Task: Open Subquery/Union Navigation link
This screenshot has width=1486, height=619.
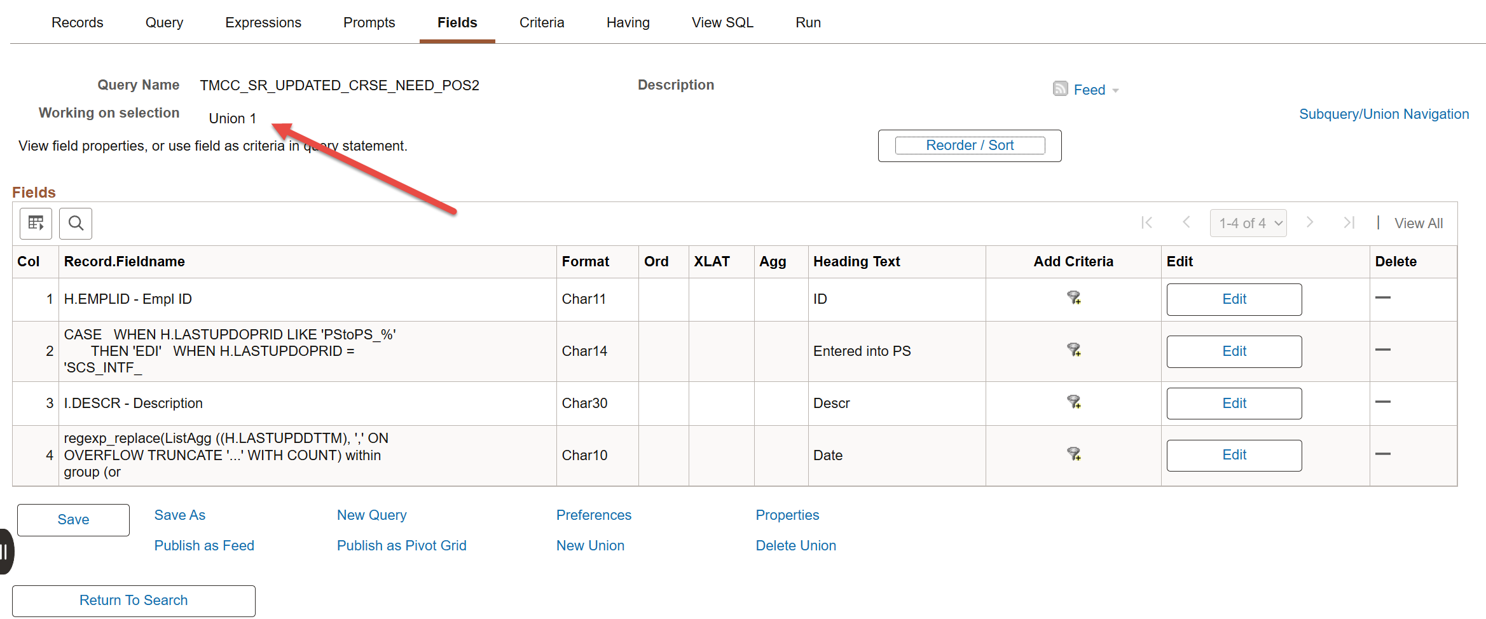Action: pyautogui.click(x=1384, y=114)
